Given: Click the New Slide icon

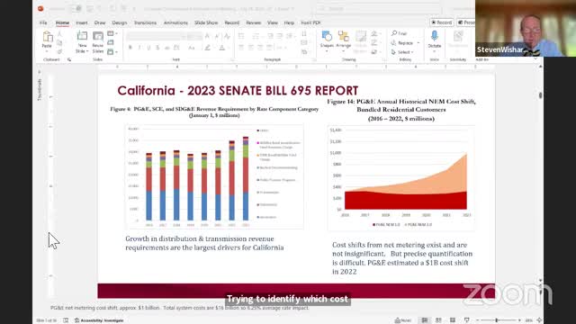Looking at the screenshot, I should tap(82, 37).
